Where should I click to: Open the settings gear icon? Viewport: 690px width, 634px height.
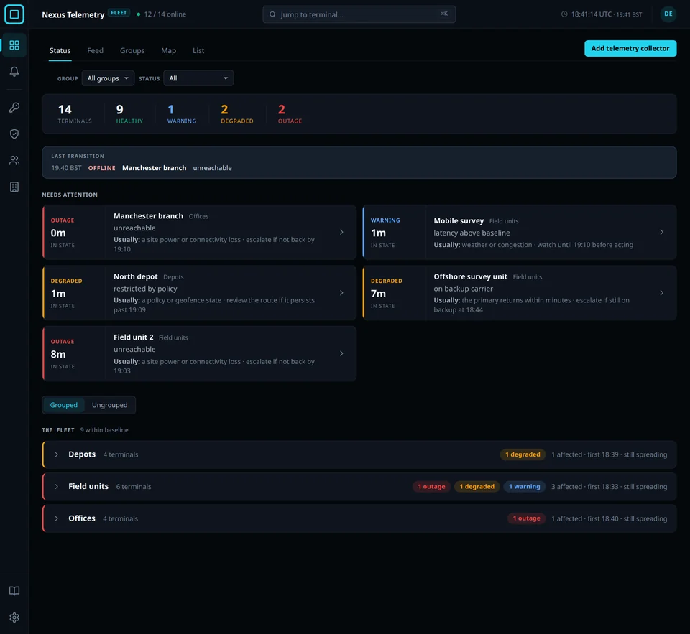[x=14, y=617]
